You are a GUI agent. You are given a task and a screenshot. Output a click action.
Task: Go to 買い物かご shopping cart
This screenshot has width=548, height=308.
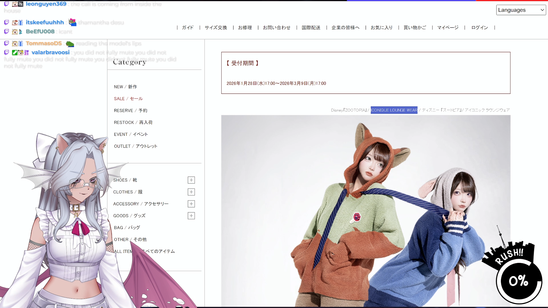415,28
